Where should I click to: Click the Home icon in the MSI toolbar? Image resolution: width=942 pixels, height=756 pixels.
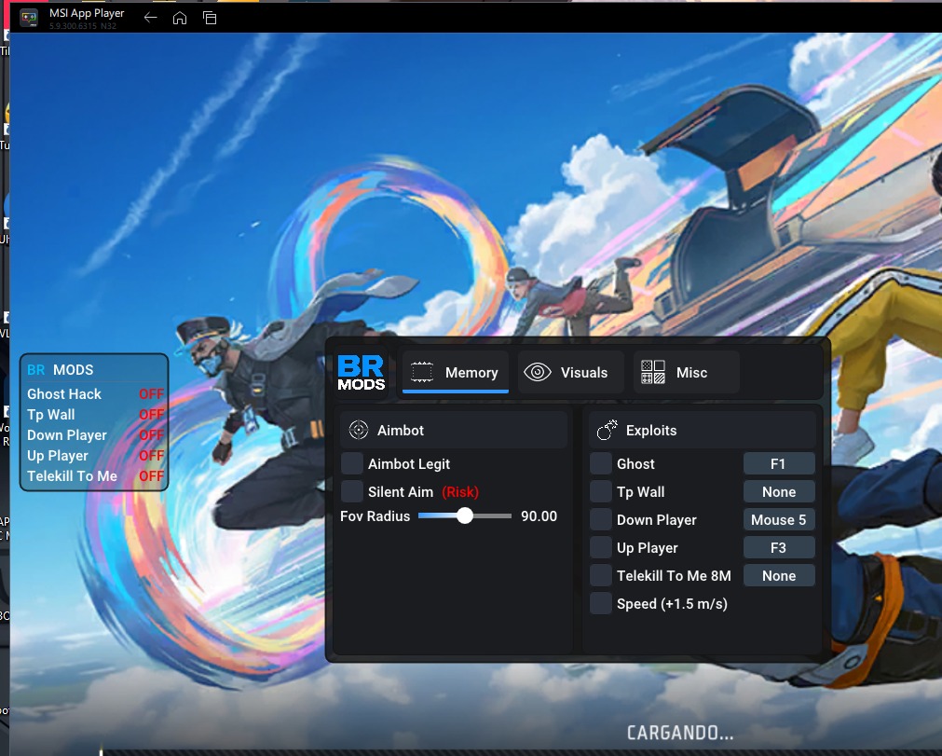(179, 17)
